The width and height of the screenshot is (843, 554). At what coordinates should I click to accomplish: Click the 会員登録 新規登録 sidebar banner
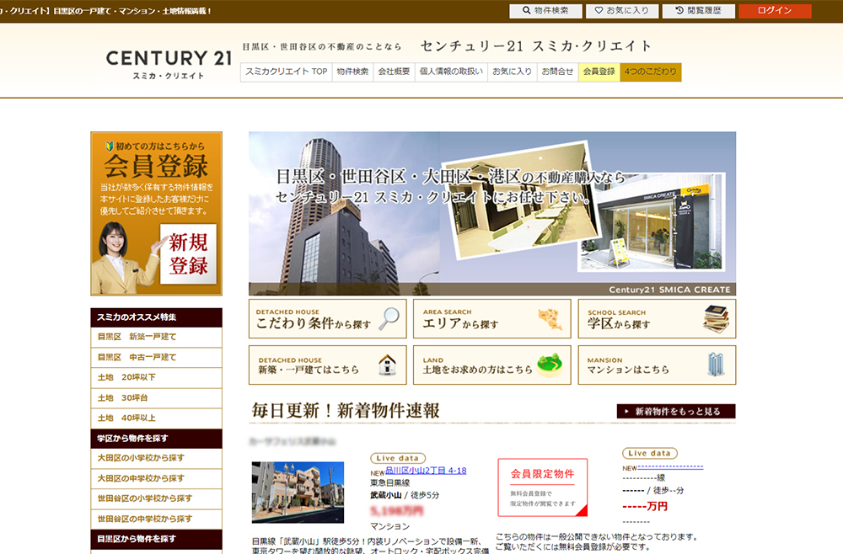[x=157, y=214]
